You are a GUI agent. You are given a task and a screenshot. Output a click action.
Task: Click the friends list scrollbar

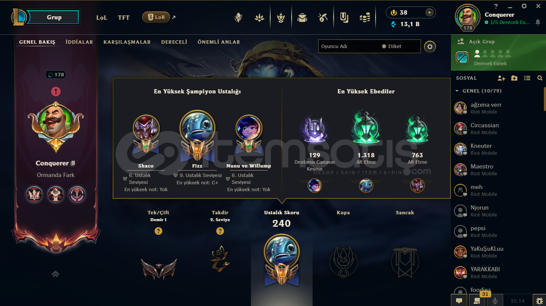[545, 99]
